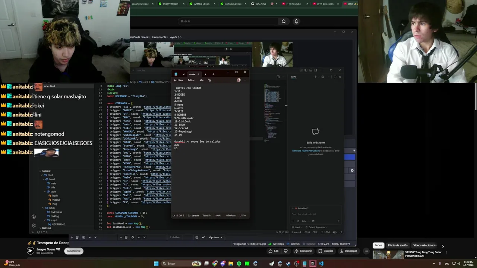477x268 pixels.
Task: Open the Auto model dropdown in chat
Action: (x=305, y=221)
